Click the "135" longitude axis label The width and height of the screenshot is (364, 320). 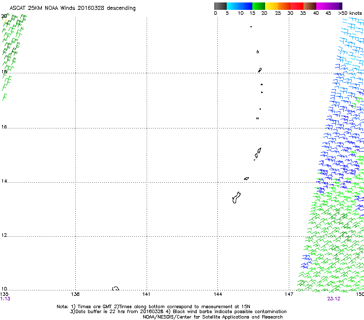tap(4, 294)
